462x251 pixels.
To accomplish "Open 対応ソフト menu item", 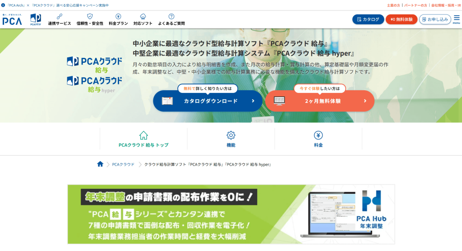I will pyautogui.click(x=143, y=19).
